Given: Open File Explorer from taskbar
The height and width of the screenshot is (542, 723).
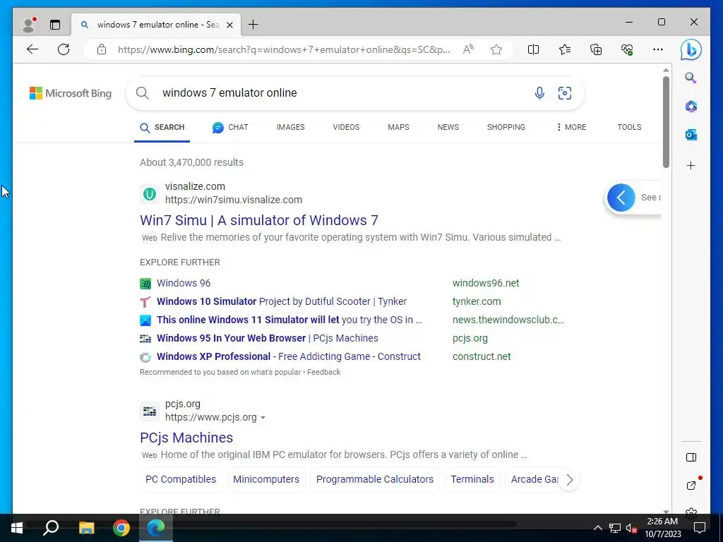Looking at the screenshot, I should click(86, 528).
